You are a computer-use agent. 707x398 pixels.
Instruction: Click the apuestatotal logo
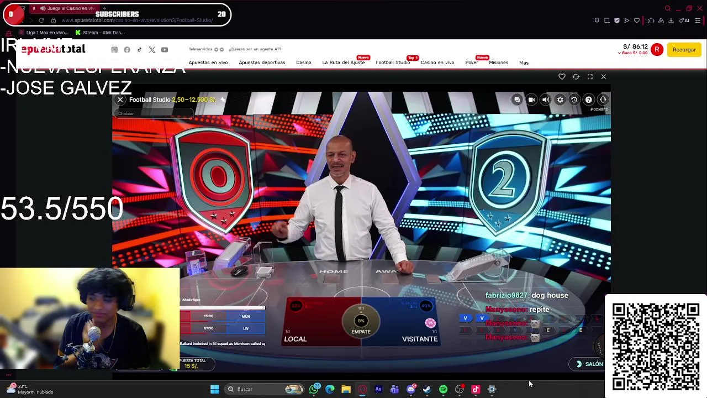point(53,49)
